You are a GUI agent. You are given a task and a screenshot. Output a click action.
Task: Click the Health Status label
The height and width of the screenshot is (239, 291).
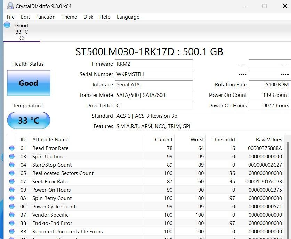[28, 64]
